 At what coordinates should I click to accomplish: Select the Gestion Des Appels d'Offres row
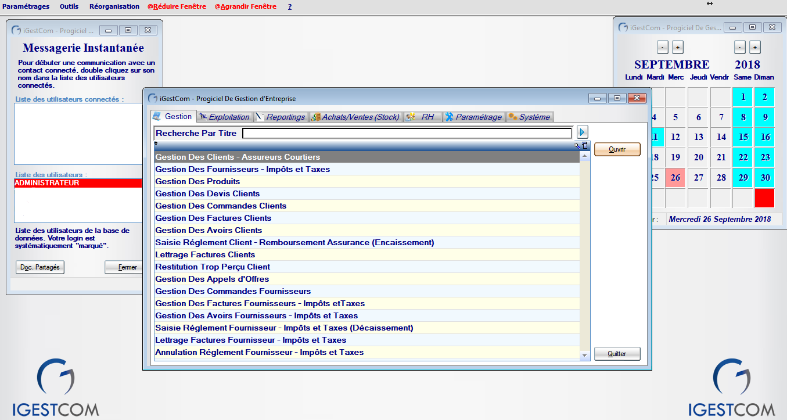[x=366, y=279]
